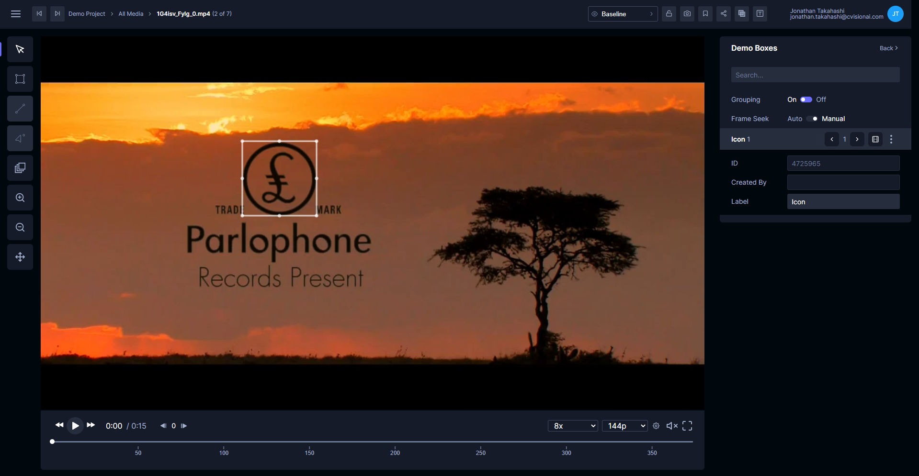Open the 8x playback speed dropdown

click(x=573, y=426)
